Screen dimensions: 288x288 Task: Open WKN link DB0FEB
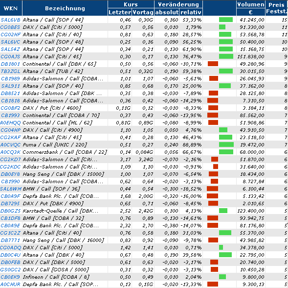[x=10, y=263]
